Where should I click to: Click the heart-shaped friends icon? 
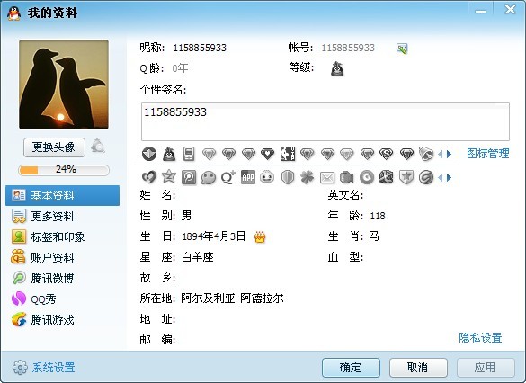click(x=149, y=177)
